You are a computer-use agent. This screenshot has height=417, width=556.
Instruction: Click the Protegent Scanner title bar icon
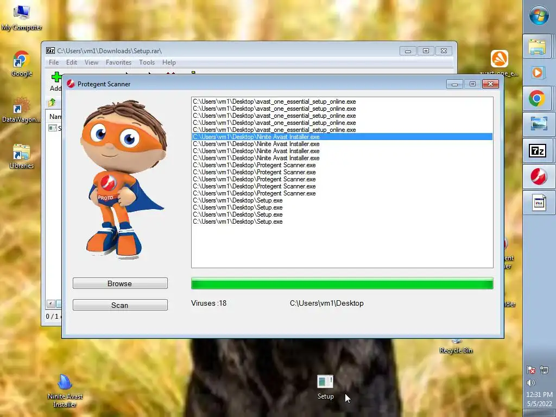[x=71, y=84]
